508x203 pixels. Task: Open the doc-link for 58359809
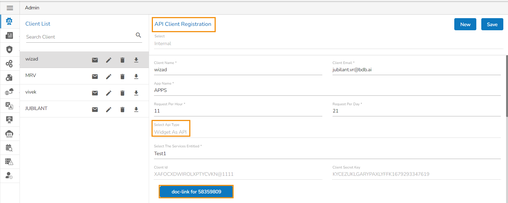pyautogui.click(x=196, y=192)
